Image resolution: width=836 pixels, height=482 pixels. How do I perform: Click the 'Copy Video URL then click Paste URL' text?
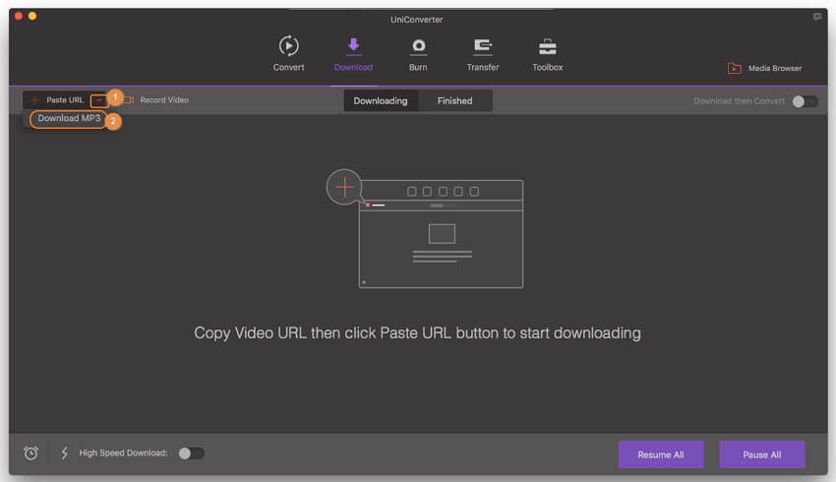click(x=417, y=332)
